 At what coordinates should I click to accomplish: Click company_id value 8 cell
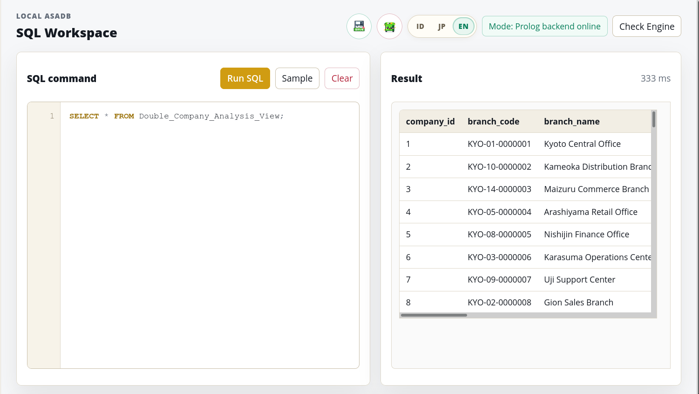click(430, 303)
